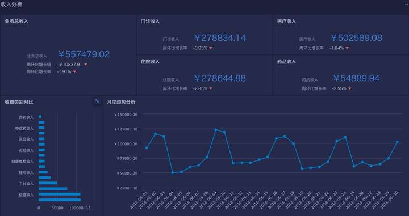Click the 100000 x-axis label of bar chart

76,208
